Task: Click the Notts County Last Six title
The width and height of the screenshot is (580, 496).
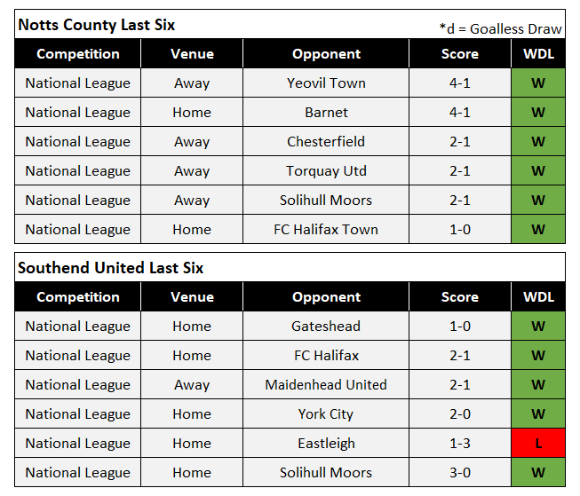Action: tap(97, 25)
